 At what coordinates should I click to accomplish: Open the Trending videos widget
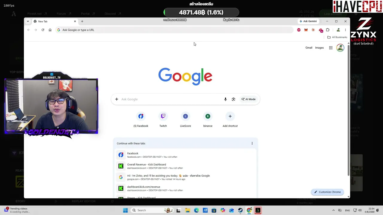[x=17, y=210]
